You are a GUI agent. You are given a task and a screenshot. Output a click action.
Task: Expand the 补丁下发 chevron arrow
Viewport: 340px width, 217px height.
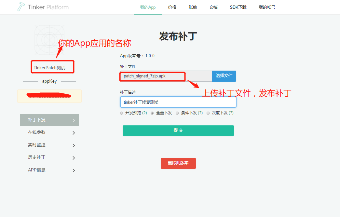(74, 120)
